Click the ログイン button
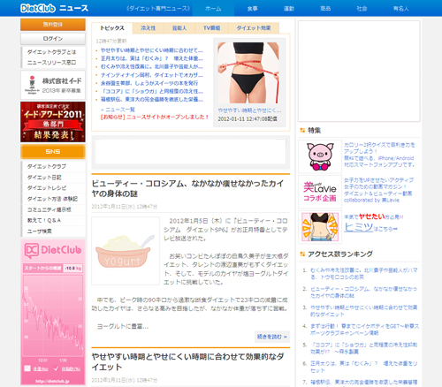The image size is (442, 387). [53, 39]
